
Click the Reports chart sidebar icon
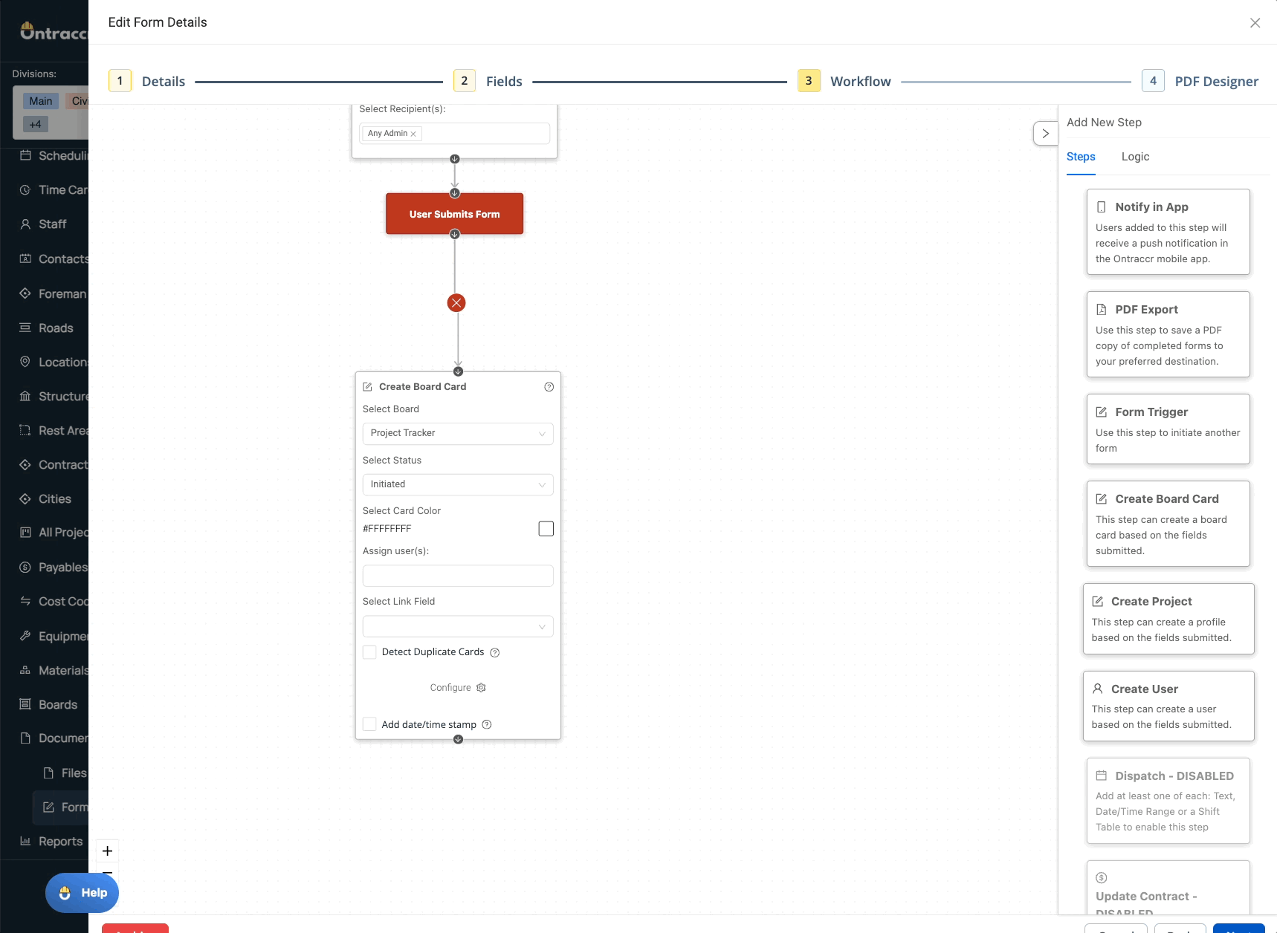25,841
